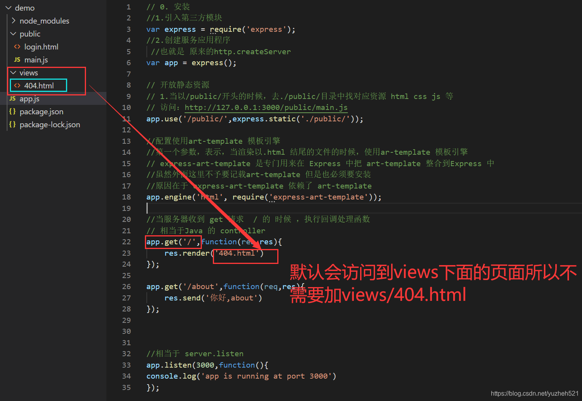Click console.log on line 34

click(x=171, y=376)
